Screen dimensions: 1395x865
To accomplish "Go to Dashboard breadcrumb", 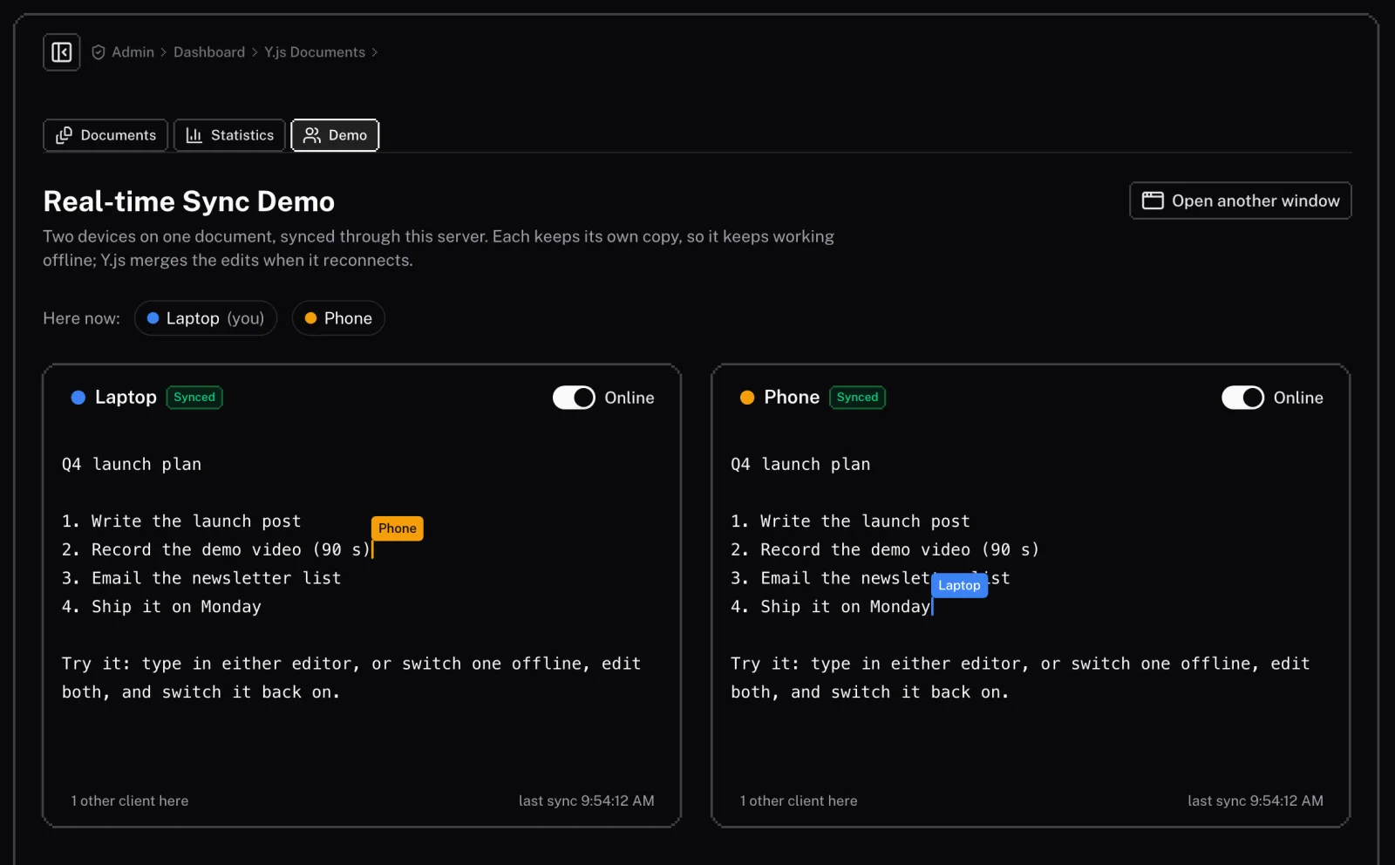I will (209, 52).
